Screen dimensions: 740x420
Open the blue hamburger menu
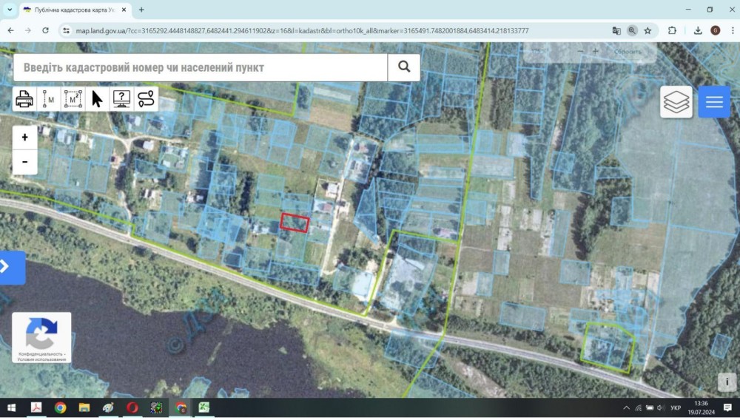point(714,102)
